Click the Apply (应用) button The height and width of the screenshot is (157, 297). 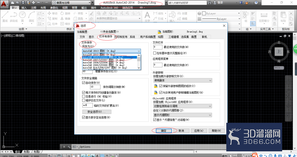coord(199,131)
